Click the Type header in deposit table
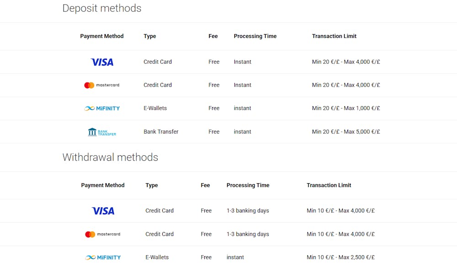 click(x=150, y=36)
